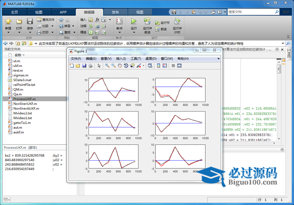This screenshot has height=205, width=294.
Task: Click the up one folder icon
Action: (18, 43)
